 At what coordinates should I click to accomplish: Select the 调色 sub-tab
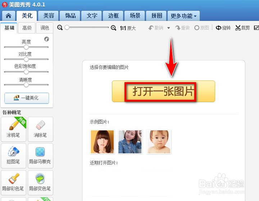(45, 28)
